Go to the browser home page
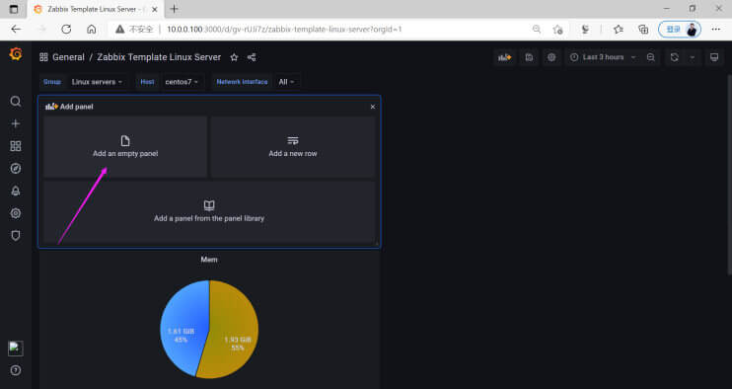 point(92,29)
